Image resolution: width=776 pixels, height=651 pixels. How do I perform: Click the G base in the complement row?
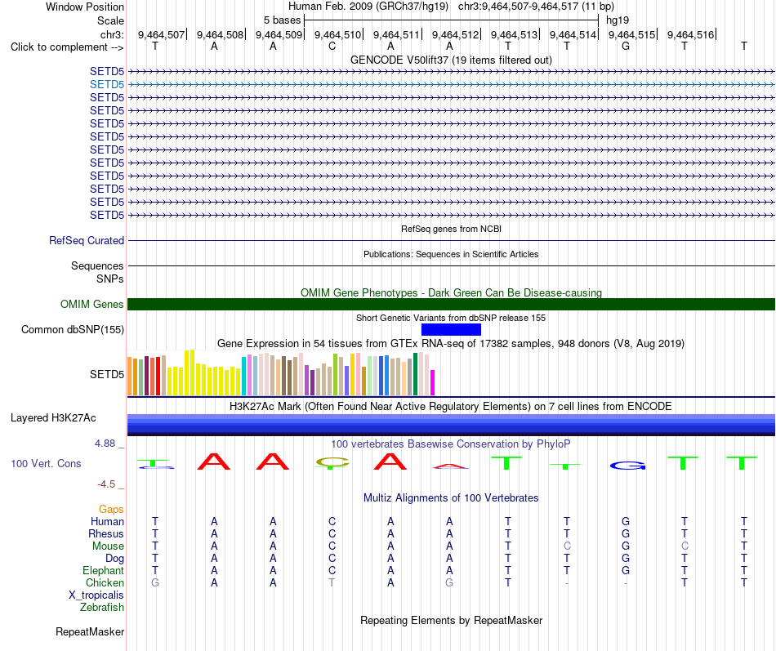626,47
